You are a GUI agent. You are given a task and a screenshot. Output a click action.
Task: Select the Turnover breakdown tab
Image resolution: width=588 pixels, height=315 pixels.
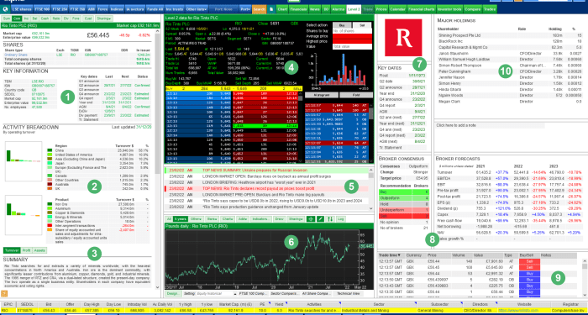[x=11, y=249]
